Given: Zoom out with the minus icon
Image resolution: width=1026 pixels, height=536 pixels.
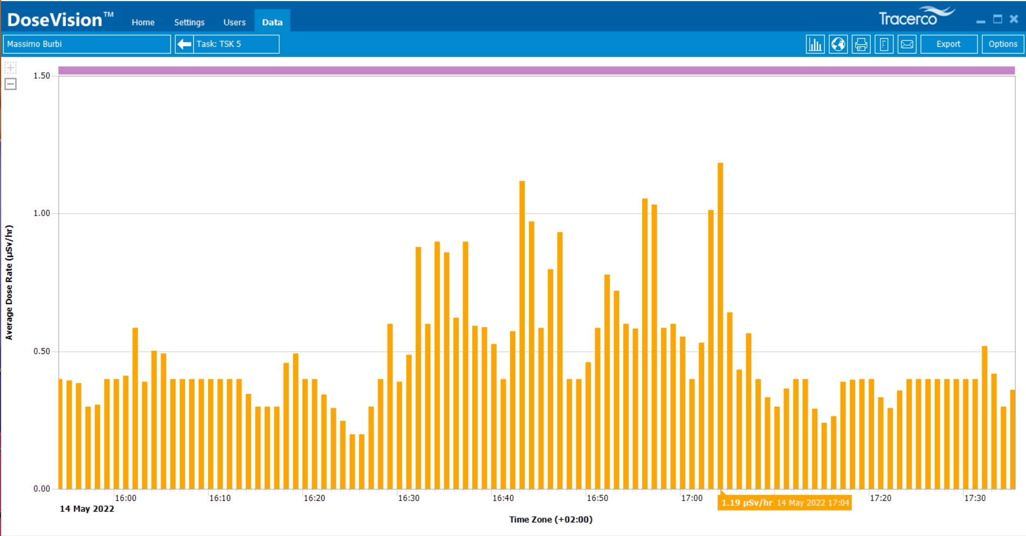Looking at the screenshot, I should (x=10, y=84).
